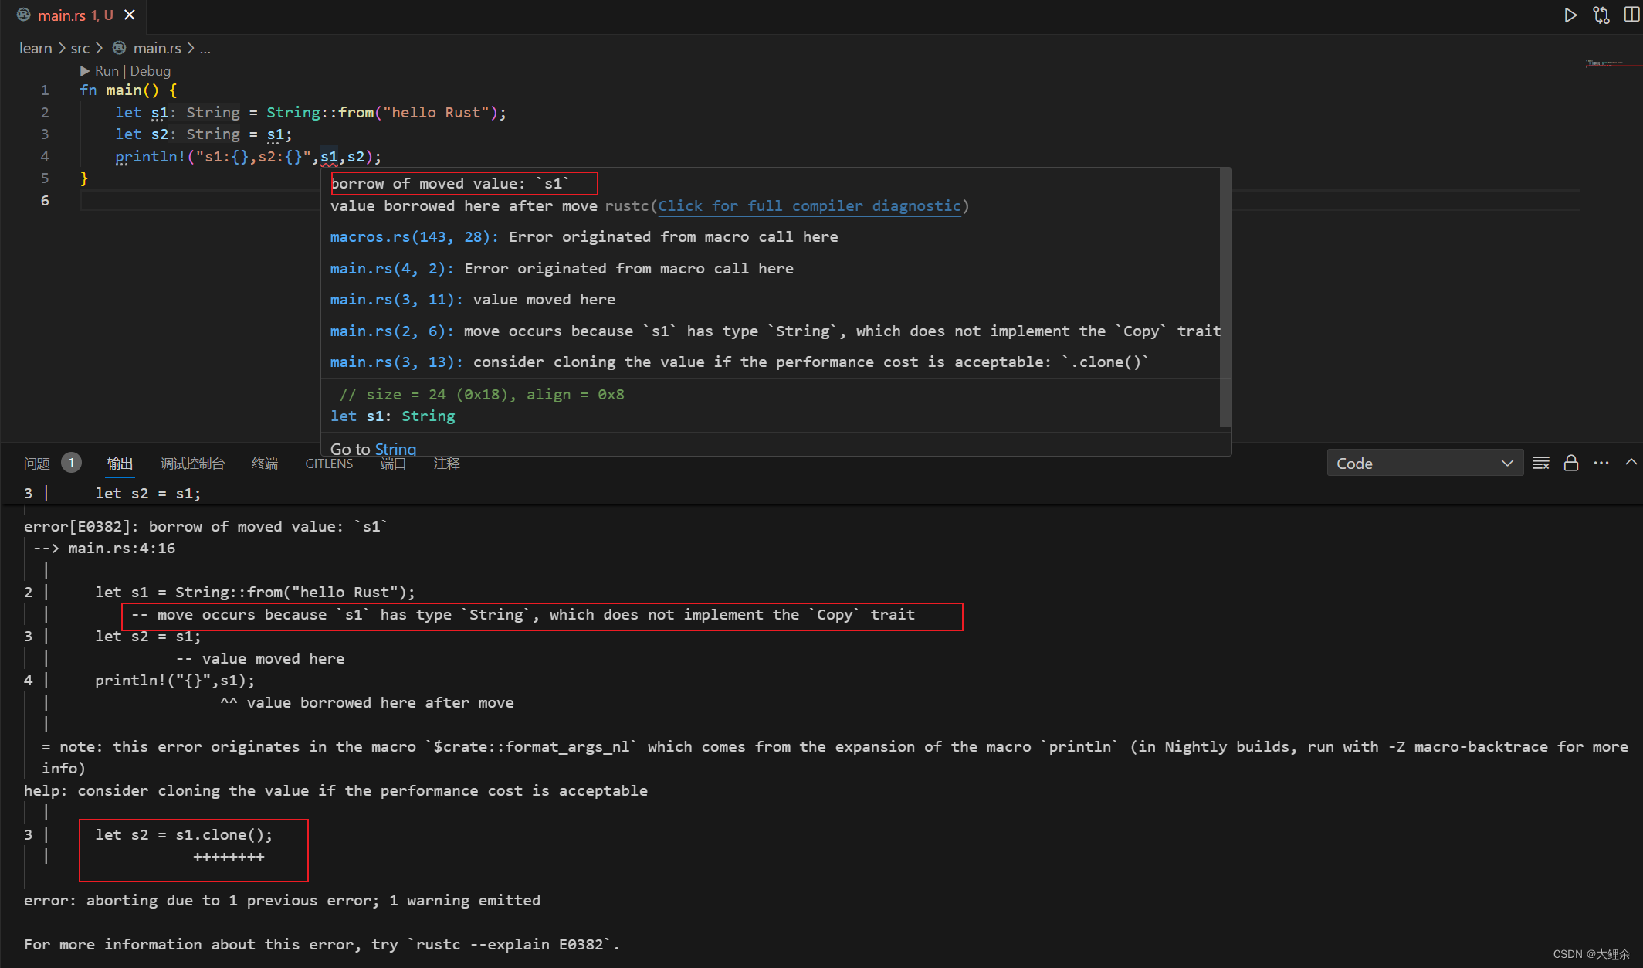
Task: Open the full compiler diagnostic link
Action: coord(809,206)
